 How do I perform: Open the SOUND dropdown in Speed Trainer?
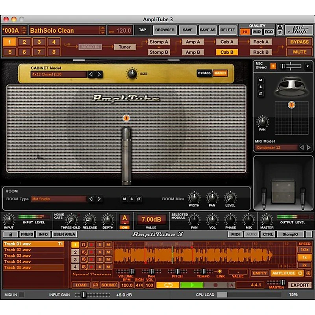tap(109, 285)
